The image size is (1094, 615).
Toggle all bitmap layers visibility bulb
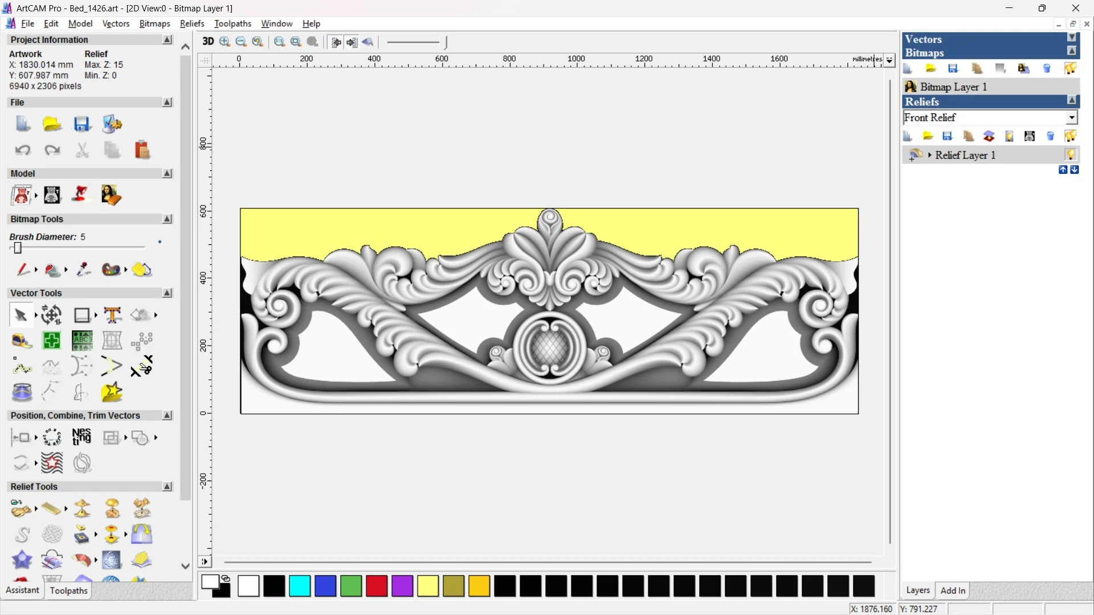1071,69
